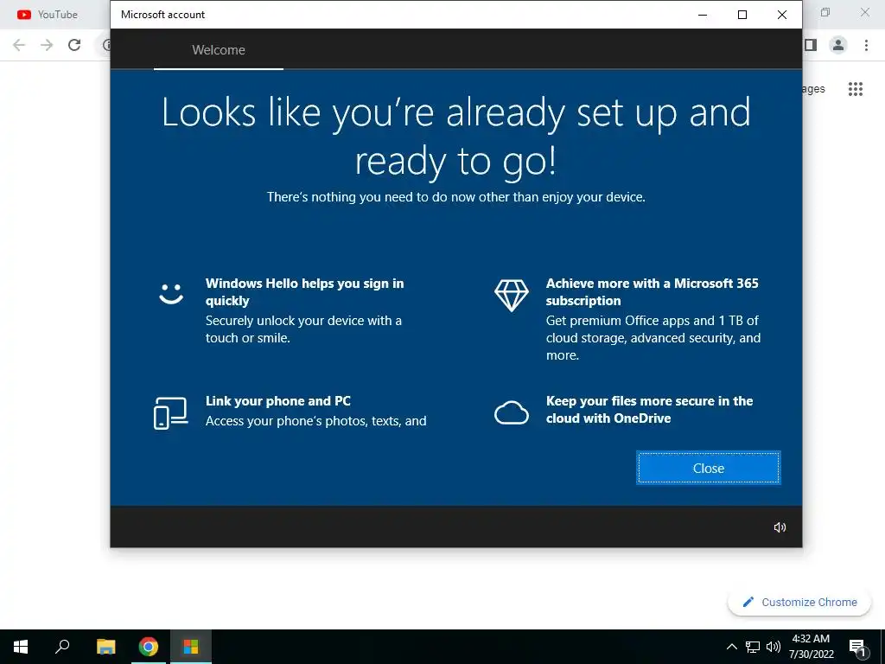Open the taskbar clock and date

[x=811, y=647]
